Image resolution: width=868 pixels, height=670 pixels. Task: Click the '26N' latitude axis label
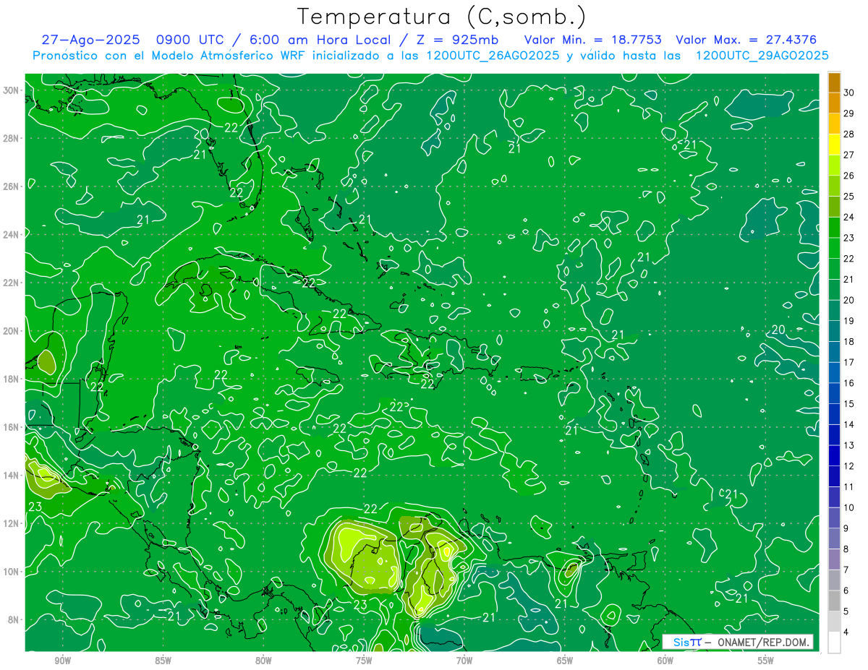[x=12, y=186]
